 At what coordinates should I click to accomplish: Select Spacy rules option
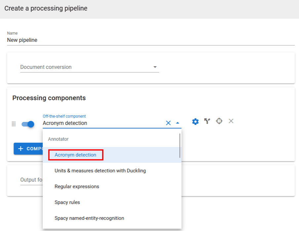tap(67, 202)
